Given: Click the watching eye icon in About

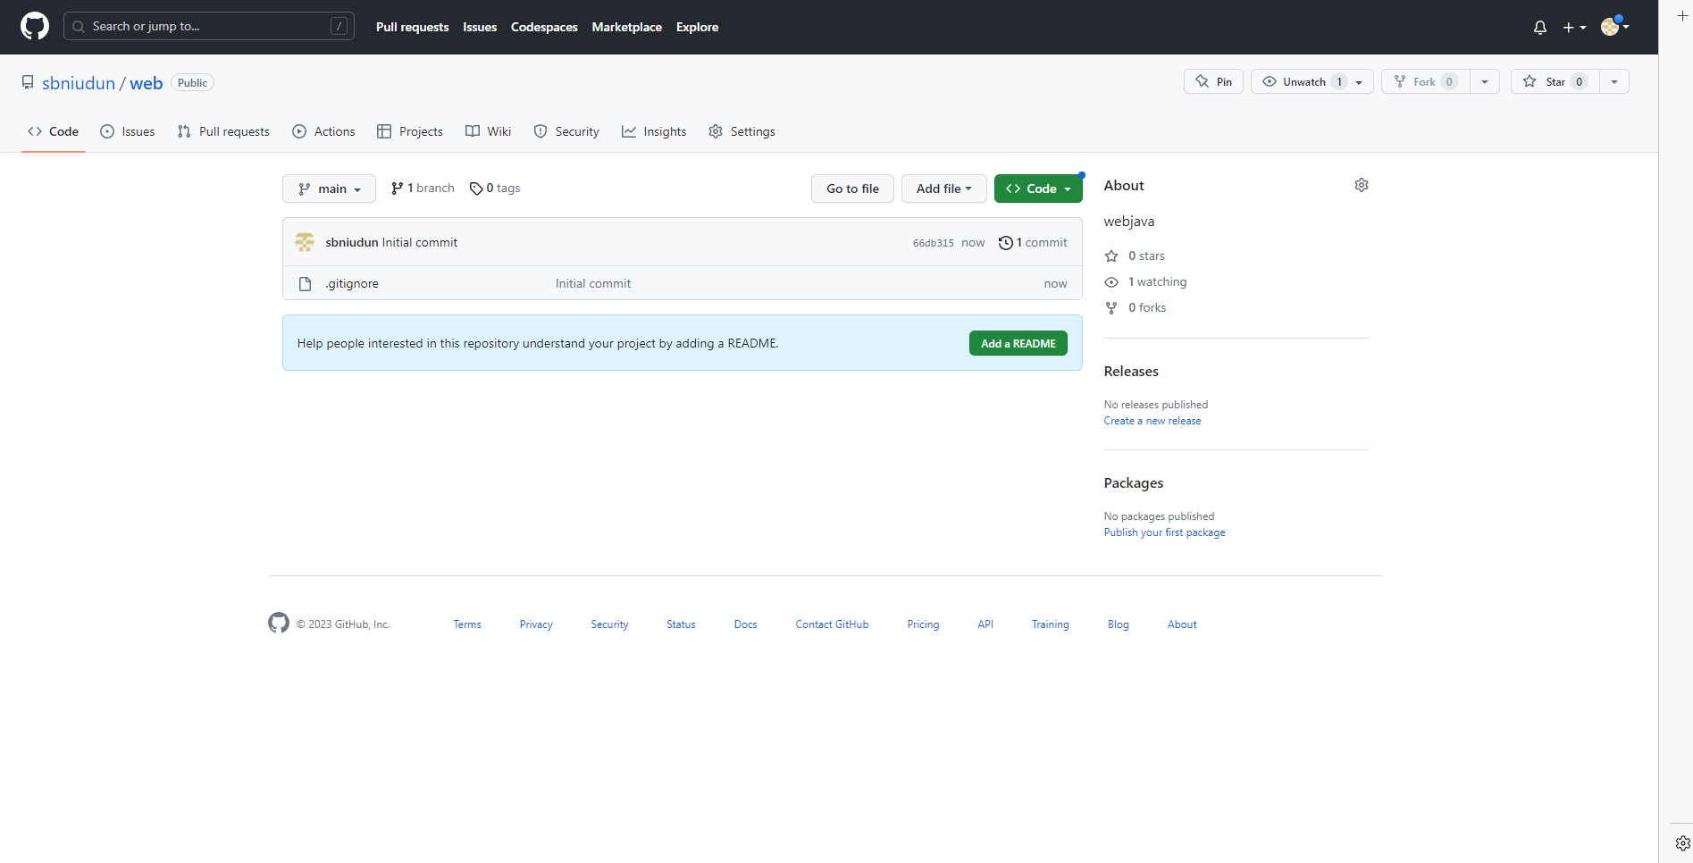Looking at the screenshot, I should tap(1111, 282).
